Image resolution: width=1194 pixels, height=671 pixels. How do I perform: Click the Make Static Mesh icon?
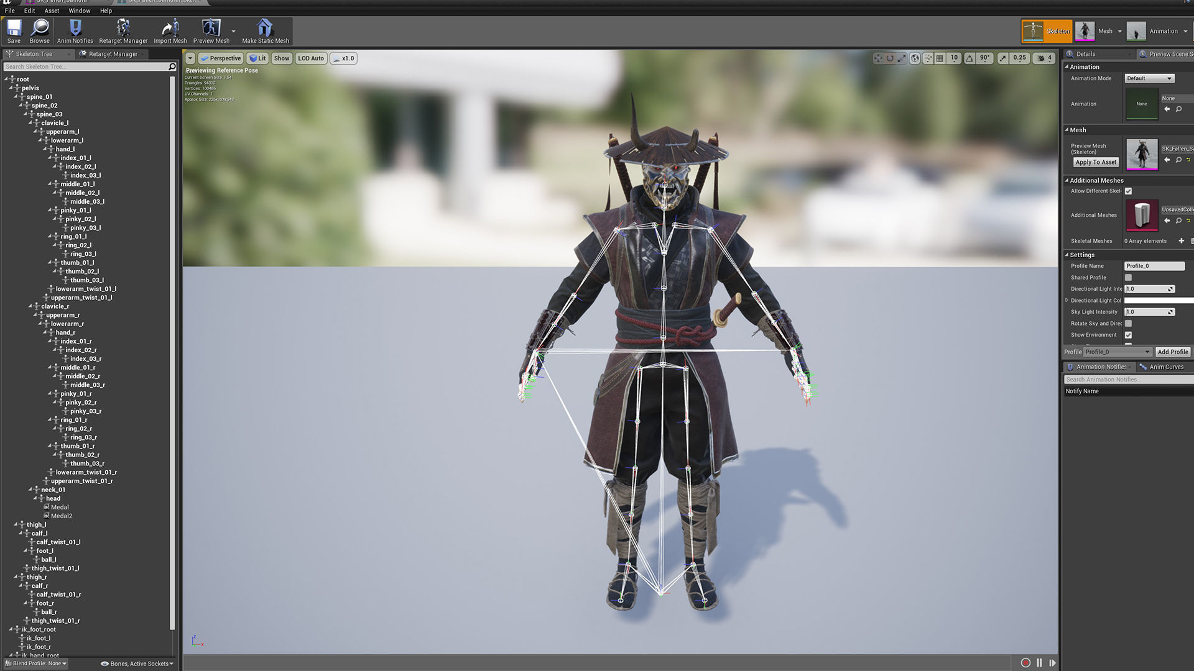coord(265,31)
